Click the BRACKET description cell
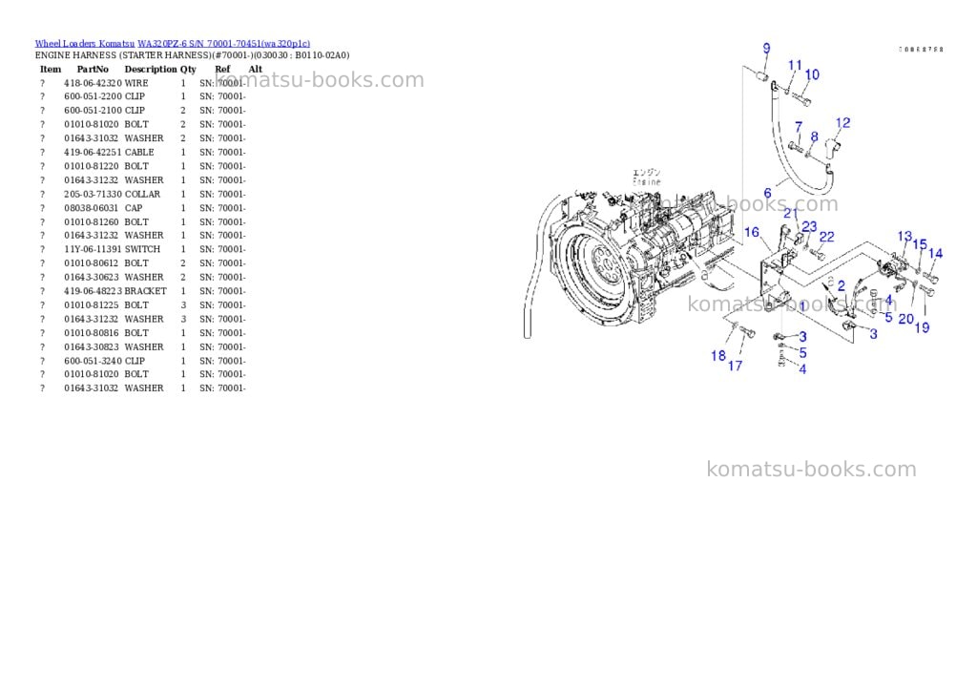The image size is (977, 692). 146,291
